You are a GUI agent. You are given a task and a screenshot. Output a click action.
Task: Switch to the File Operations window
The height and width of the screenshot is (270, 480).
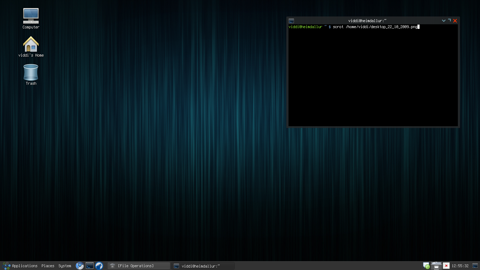pos(138,266)
